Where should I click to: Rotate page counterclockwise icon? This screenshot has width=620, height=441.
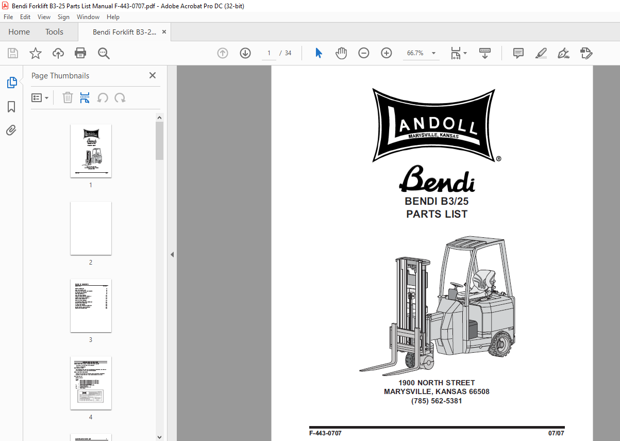coord(103,97)
